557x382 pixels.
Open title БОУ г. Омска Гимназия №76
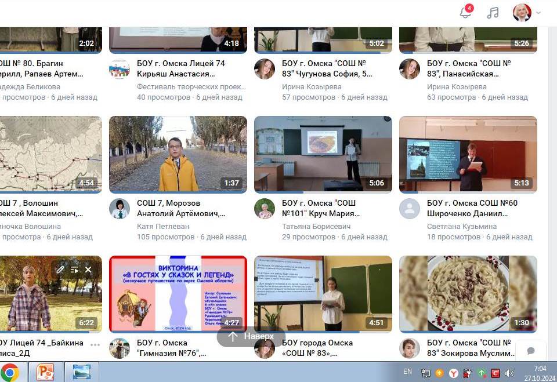pyautogui.click(x=172, y=348)
